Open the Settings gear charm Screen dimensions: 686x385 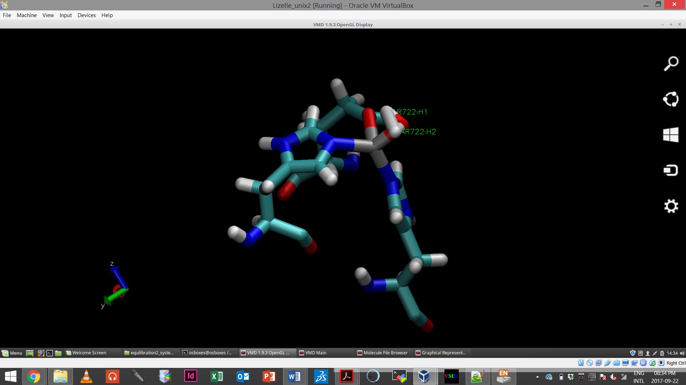click(671, 206)
